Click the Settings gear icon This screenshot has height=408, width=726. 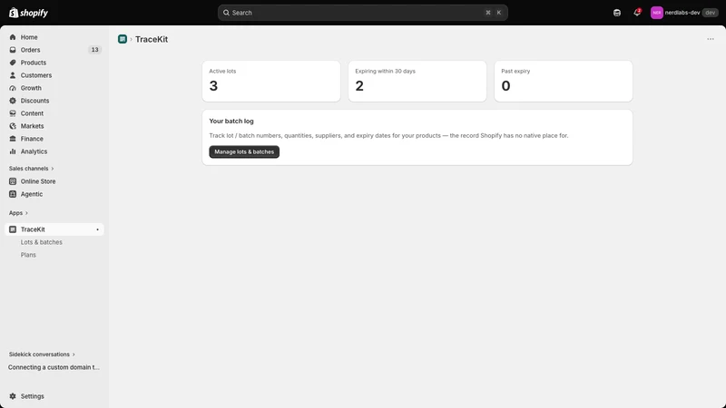coord(13,396)
